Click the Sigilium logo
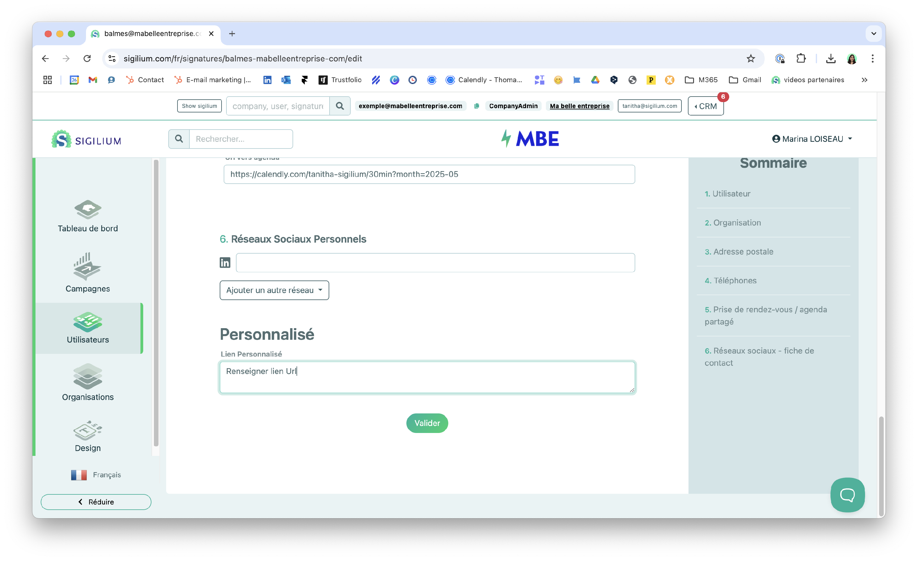The height and width of the screenshot is (561, 918). click(86, 139)
